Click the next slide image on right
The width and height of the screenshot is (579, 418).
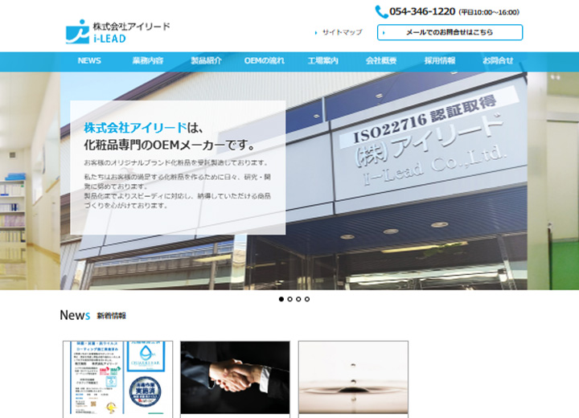(553, 181)
